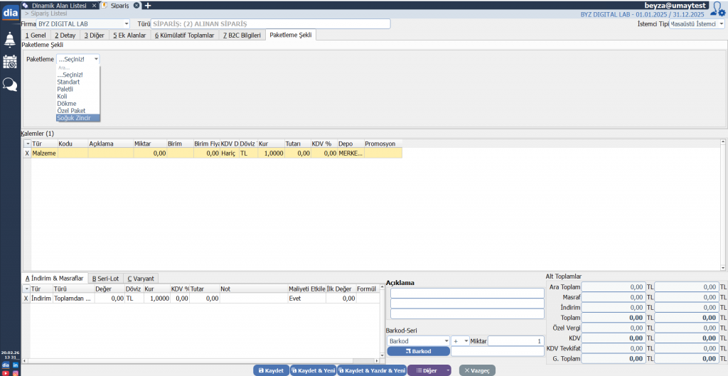The image size is (728, 376).
Task: Open the chat bubbles icon in the sidebar
Action: pos(10,85)
